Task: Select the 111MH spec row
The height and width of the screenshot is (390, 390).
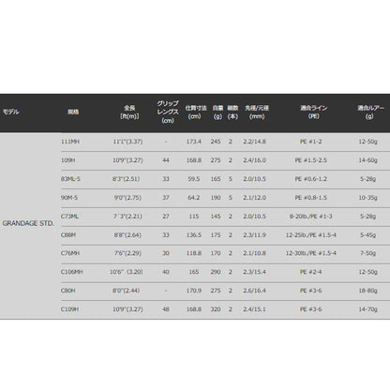Action: point(225,142)
